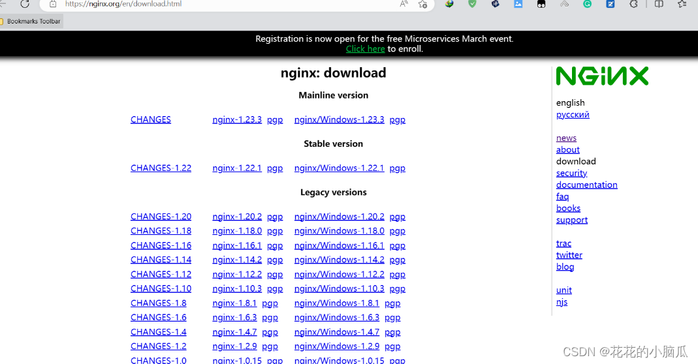Download nginx/Windows-1.2.9
This screenshot has height=364, width=698.
pyautogui.click(x=336, y=346)
